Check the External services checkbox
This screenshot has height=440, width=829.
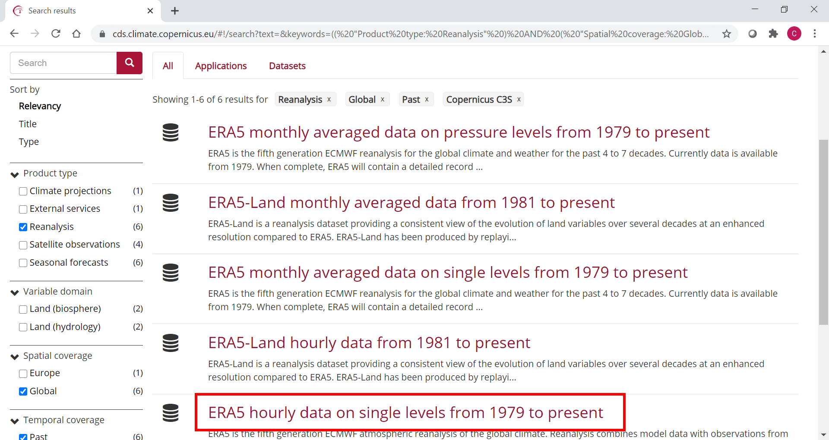(x=23, y=209)
